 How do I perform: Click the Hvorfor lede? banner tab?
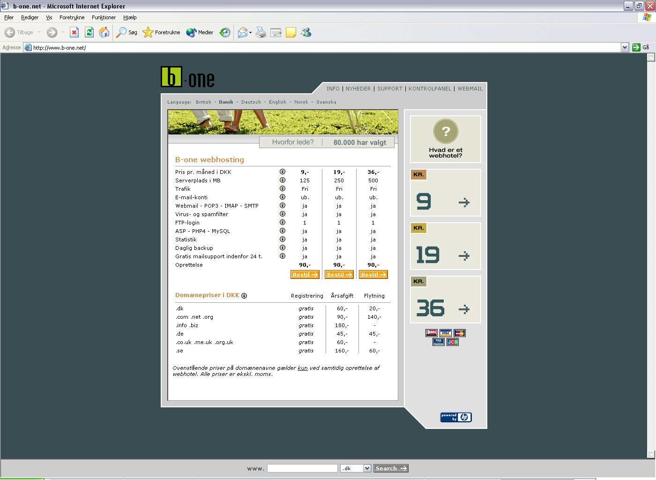click(x=293, y=142)
